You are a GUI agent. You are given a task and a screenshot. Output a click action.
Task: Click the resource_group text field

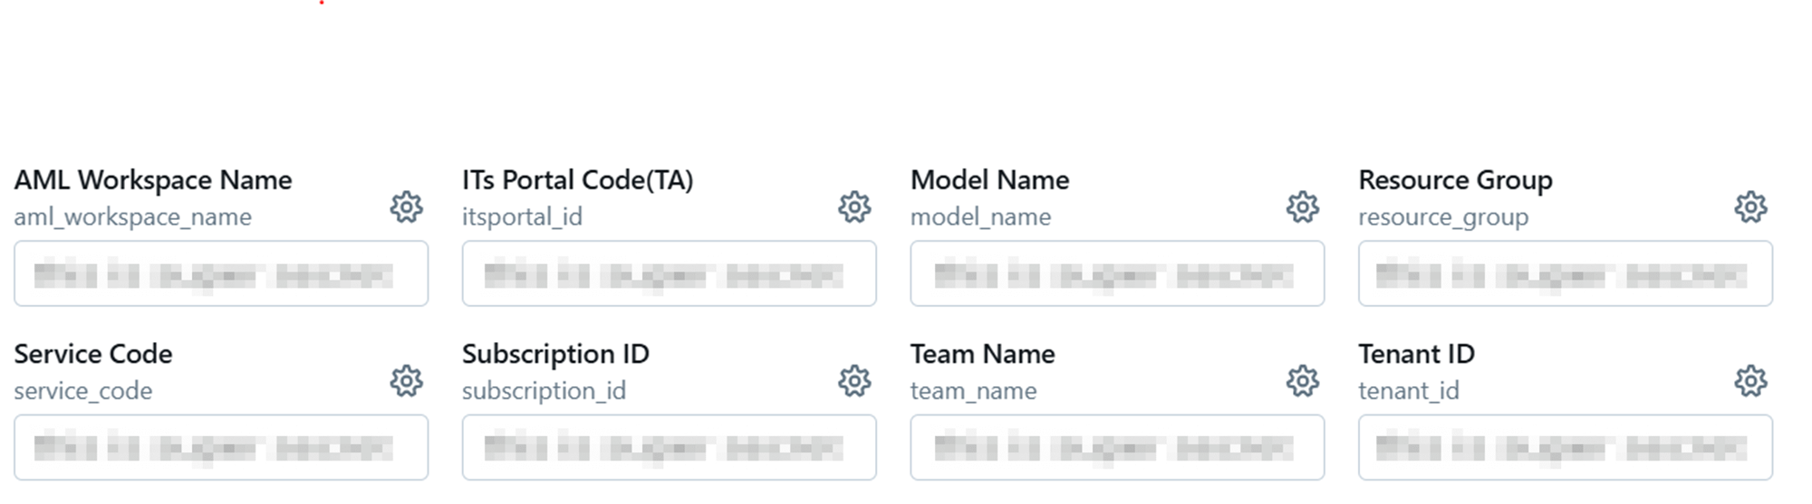pos(1566,273)
